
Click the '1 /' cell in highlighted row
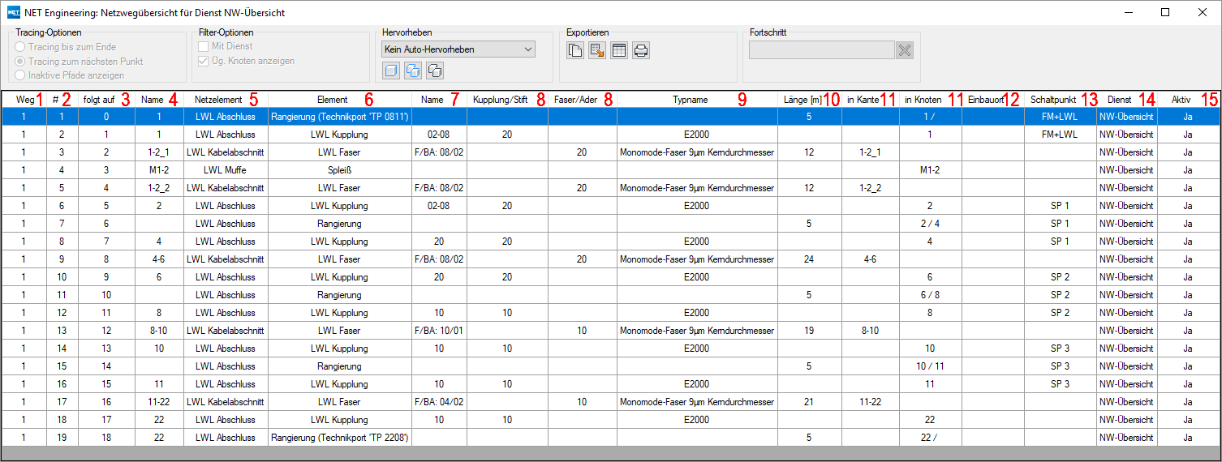coord(931,117)
